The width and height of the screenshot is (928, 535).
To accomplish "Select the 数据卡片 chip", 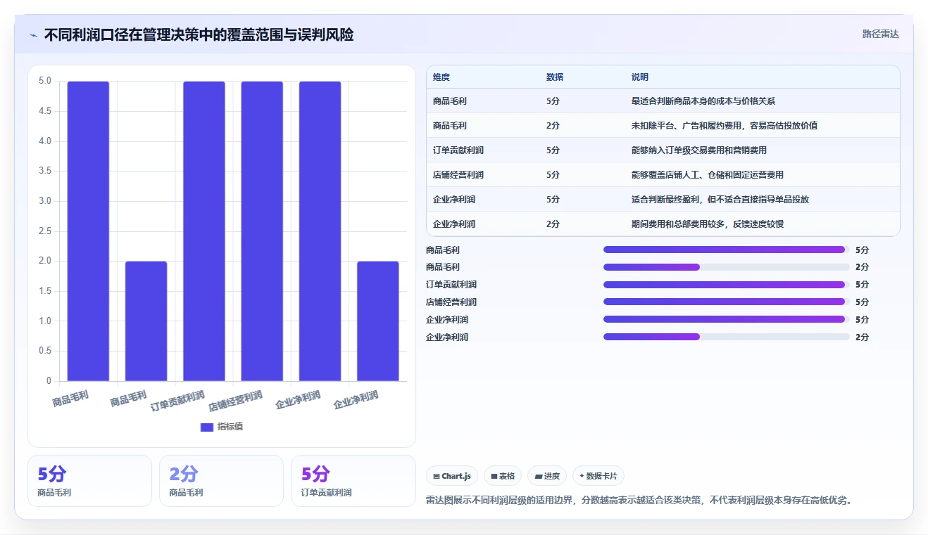I will pos(598,476).
